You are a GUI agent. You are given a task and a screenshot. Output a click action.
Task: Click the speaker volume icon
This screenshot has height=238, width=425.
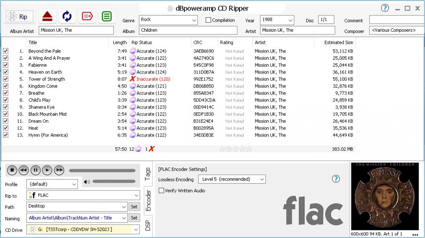point(87,182)
